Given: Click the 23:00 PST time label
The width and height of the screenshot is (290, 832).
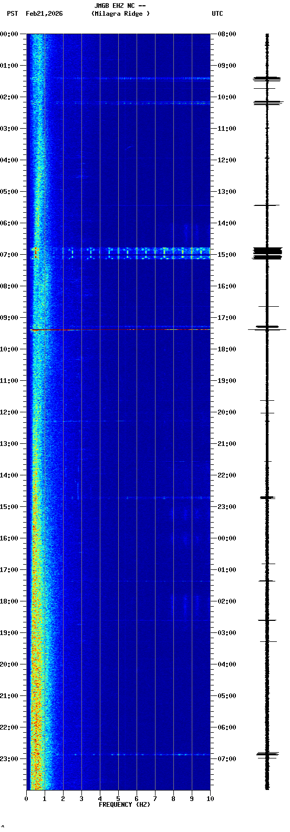Looking at the screenshot, I should [9, 759].
